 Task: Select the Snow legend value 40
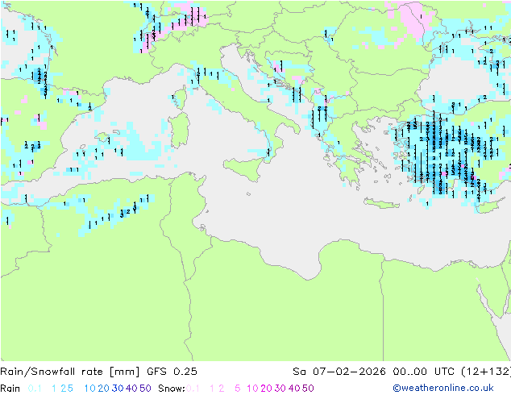(294, 389)
